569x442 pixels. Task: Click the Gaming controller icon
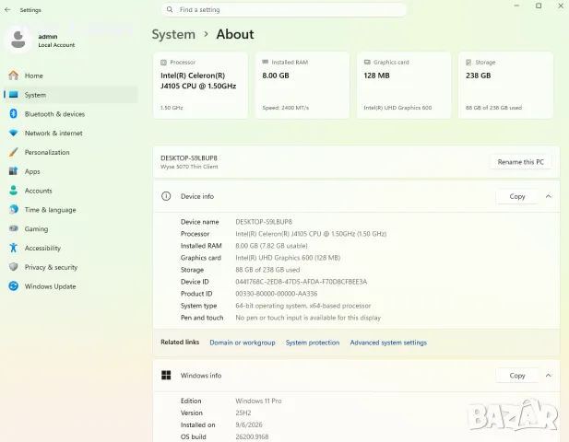(14, 228)
